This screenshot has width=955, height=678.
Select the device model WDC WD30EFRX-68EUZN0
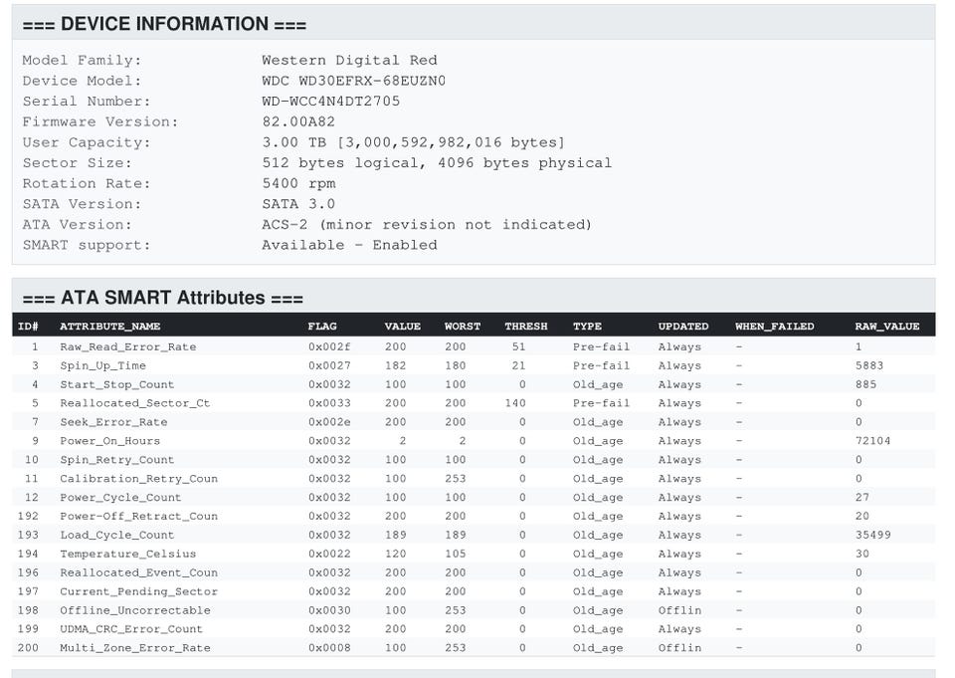coord(353,81)
